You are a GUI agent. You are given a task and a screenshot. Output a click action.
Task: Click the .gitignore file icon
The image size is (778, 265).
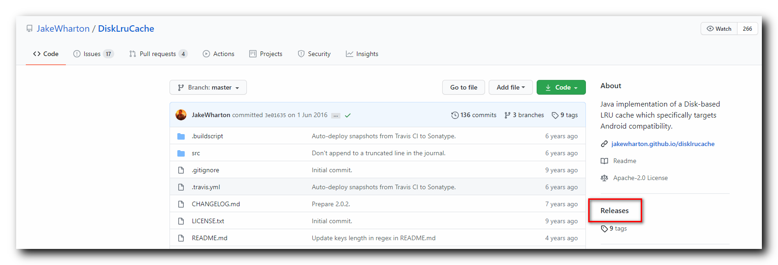click(181, 170)
